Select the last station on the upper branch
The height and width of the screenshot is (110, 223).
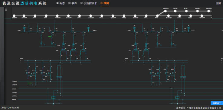click(x=208, y=11)
